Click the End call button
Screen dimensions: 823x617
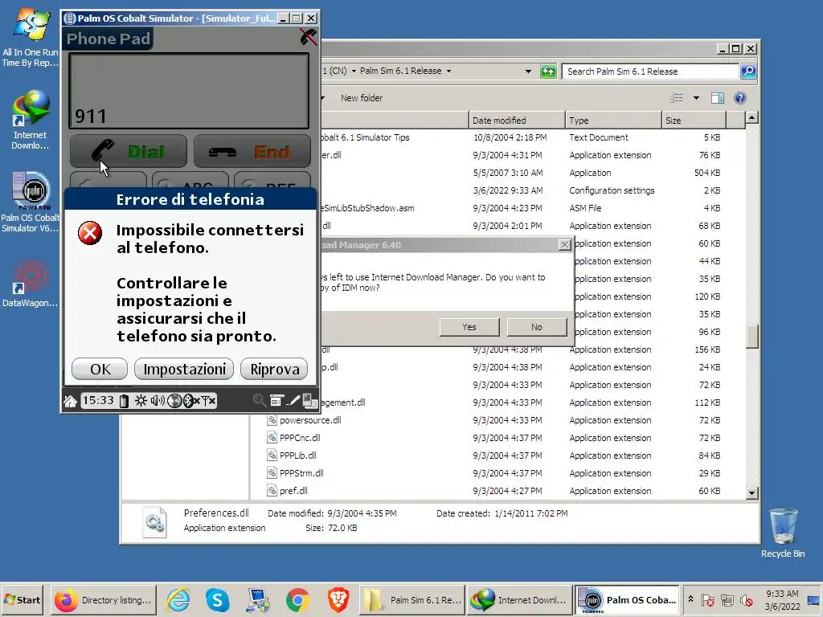(252, 152)
